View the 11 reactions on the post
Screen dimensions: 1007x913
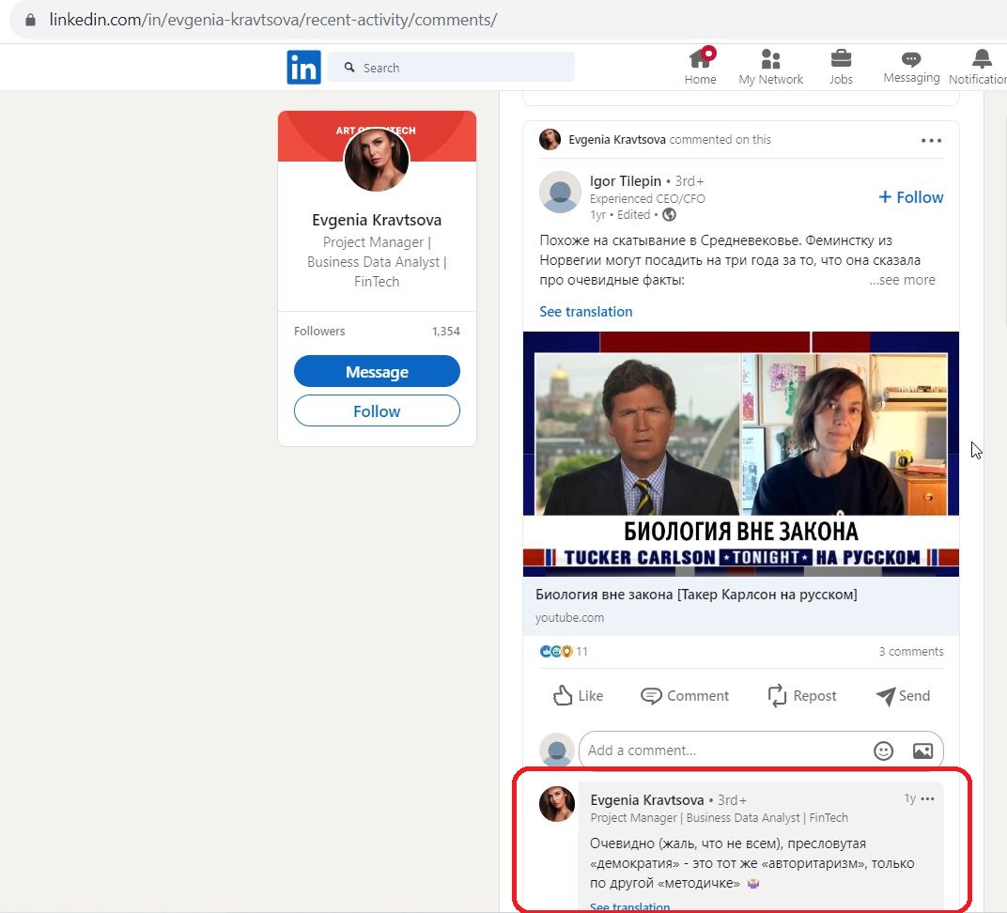click(564, 652)
